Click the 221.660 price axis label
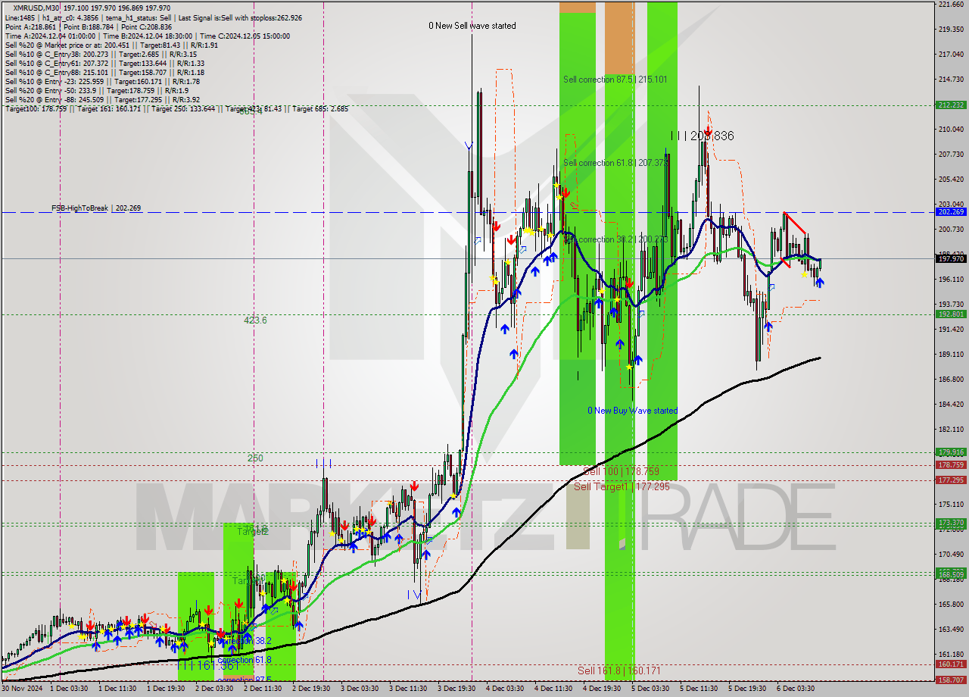This screenshot has width=969, height=697. [x=951, y=5]
